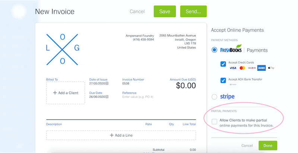
Task: Cancel the new invoice via the top Cancel link
Action: 137,11
